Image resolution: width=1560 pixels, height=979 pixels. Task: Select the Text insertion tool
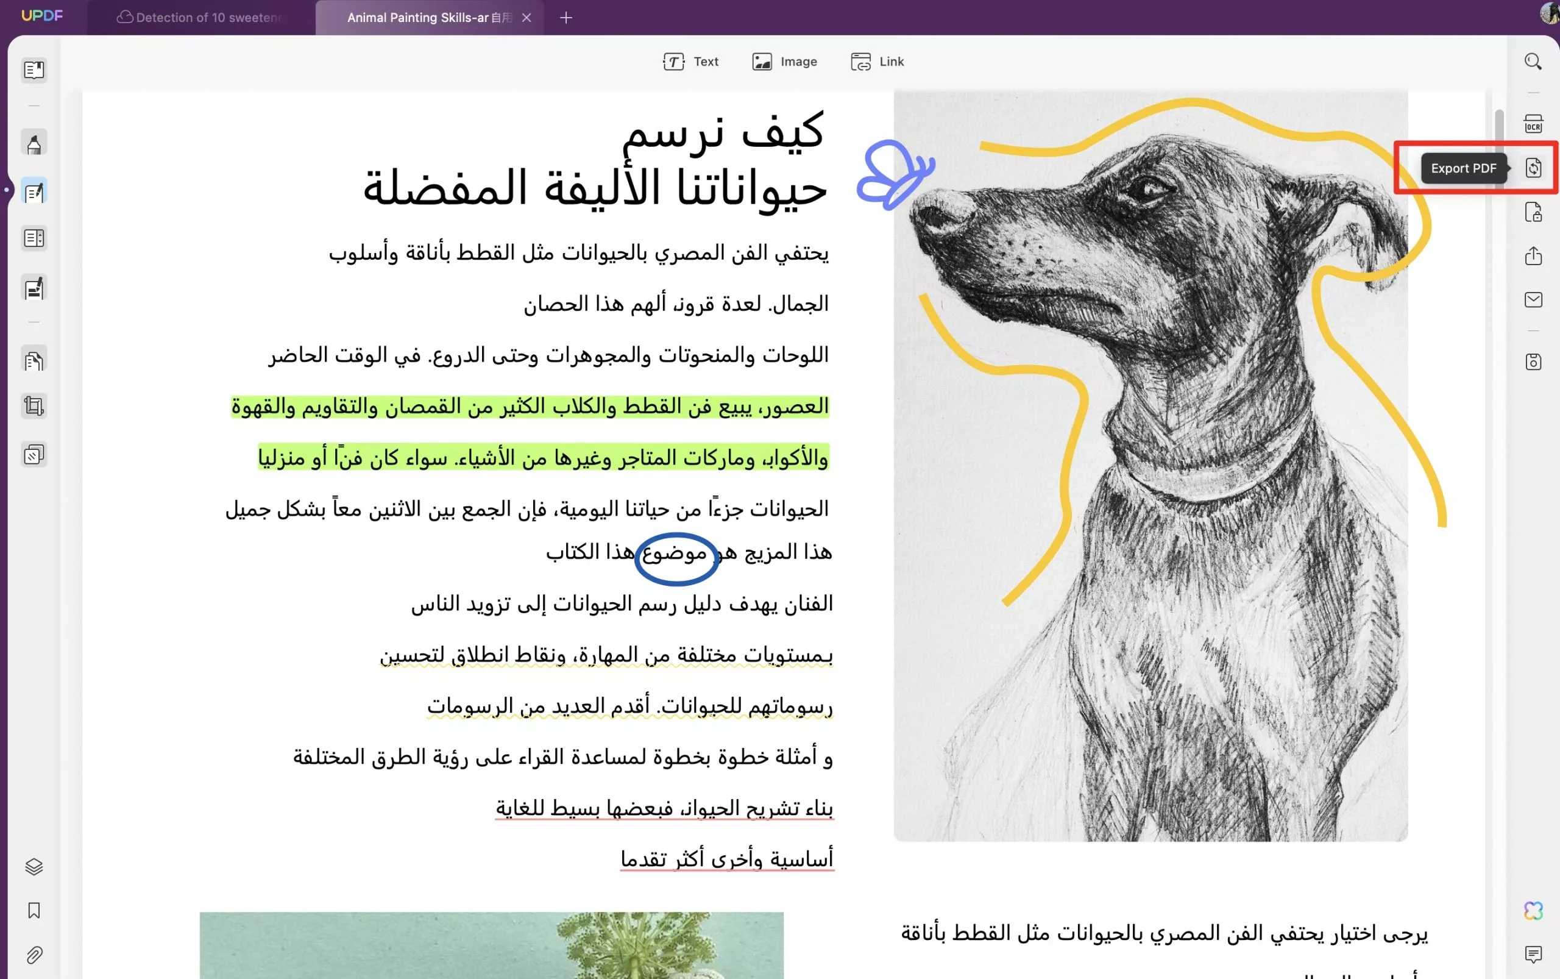pos(690,61)
